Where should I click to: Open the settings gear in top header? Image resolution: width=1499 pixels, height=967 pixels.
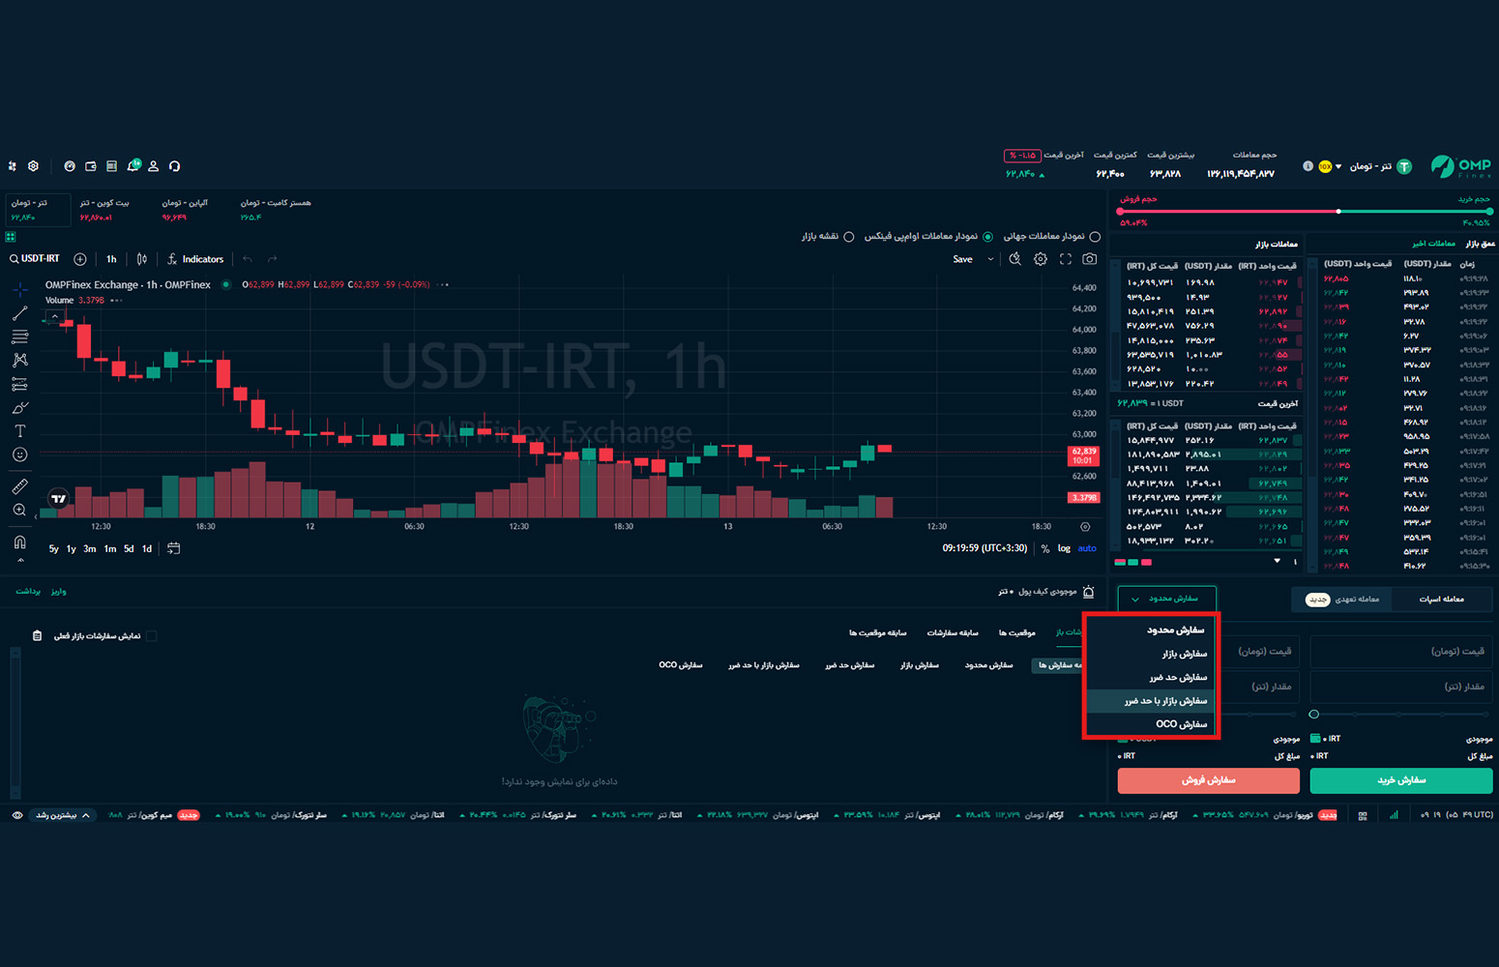33,166
